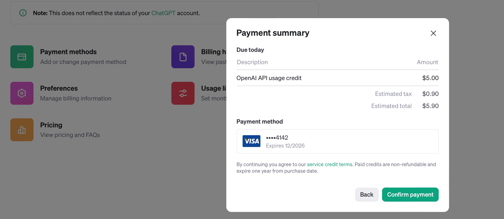
Task: Click 'Add or change payment method' text
Action: 83,62
